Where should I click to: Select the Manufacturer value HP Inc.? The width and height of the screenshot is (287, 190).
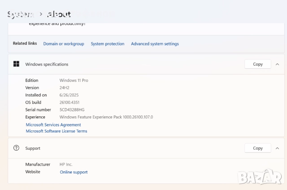point(66,164)
